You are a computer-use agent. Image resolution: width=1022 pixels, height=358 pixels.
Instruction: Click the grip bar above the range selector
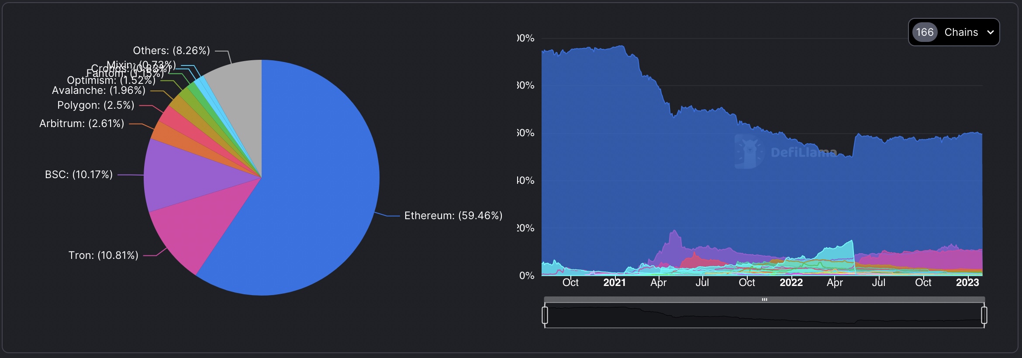(764, 299)
